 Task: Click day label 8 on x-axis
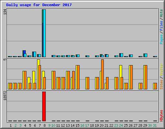click(44, 125)
